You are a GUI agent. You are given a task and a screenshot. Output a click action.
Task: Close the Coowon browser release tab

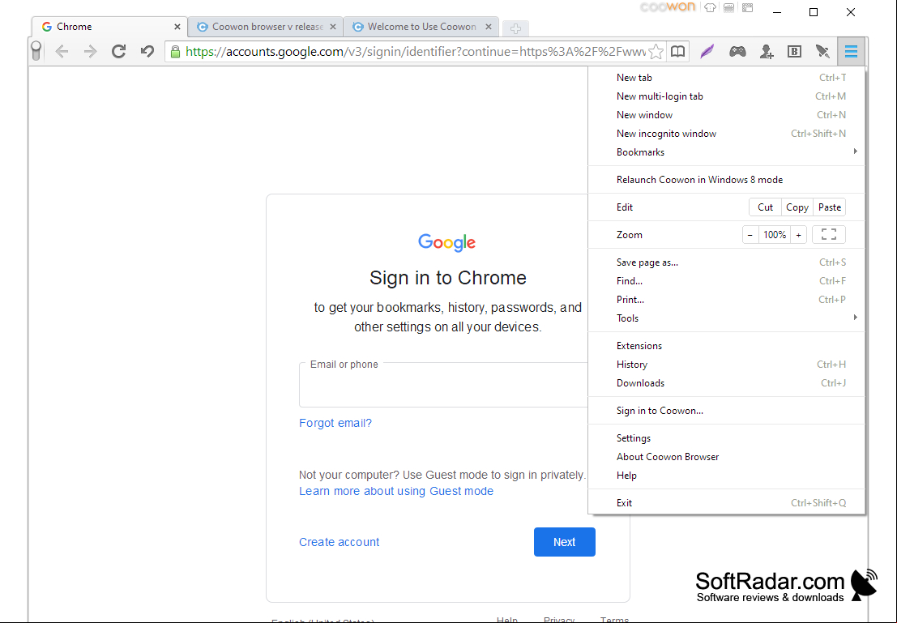(x=333, y=27)
